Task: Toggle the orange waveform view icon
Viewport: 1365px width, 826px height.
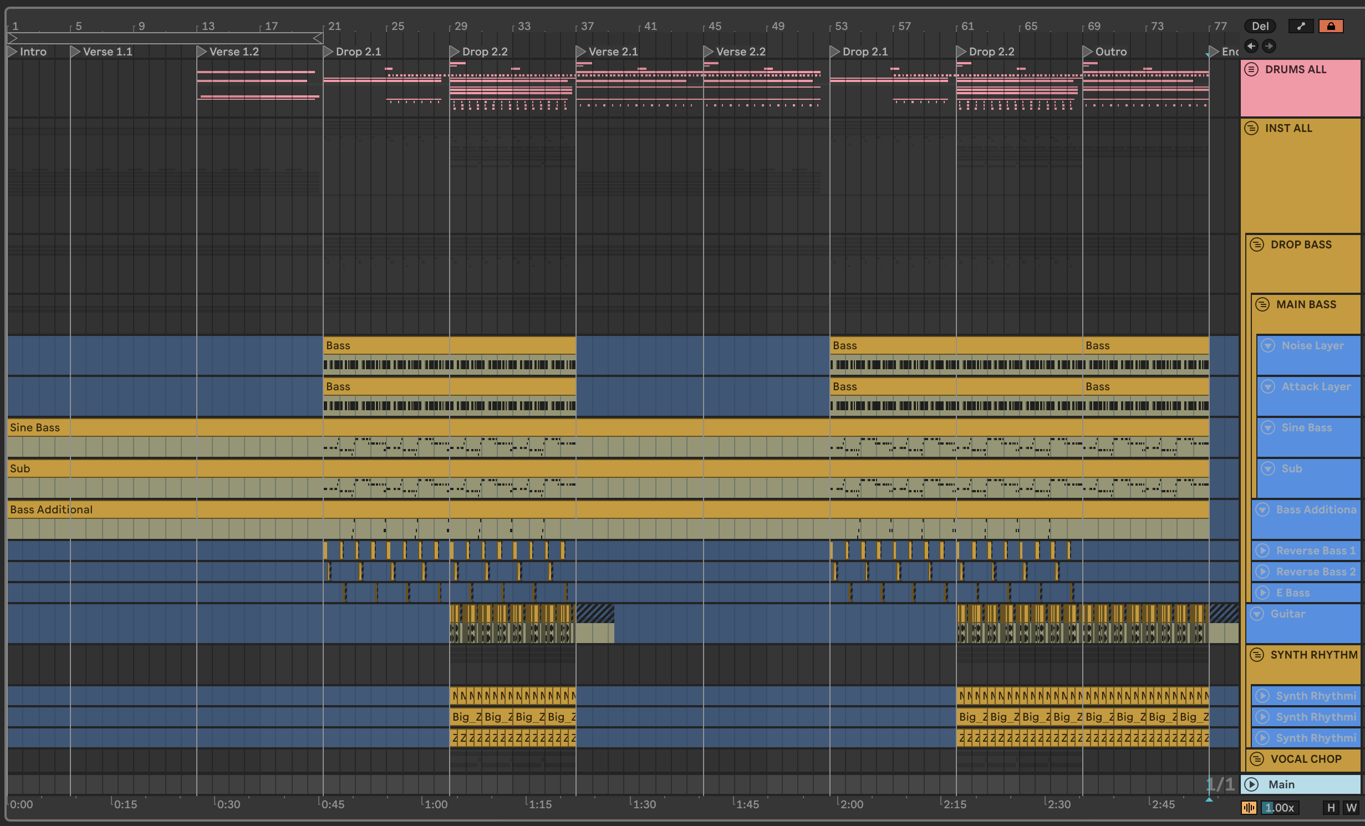Action: point(1249,808)
